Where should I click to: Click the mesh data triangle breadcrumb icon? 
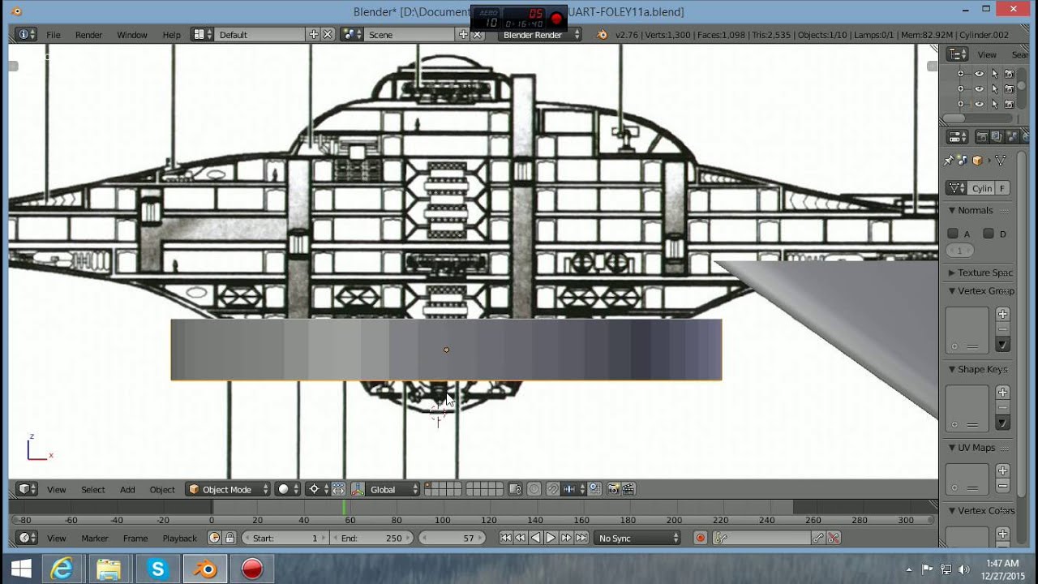tap(1001, 161)
